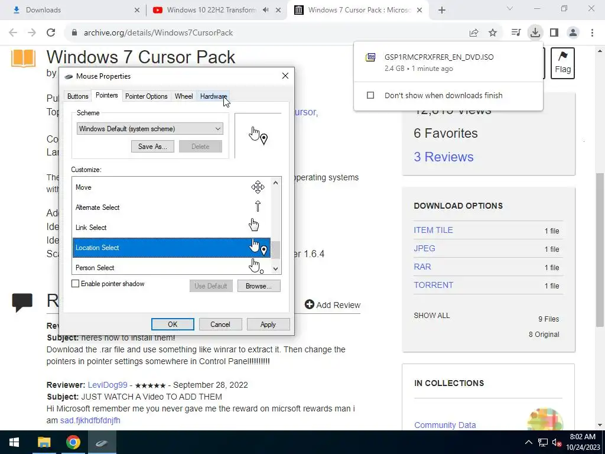Open the 3 Reviews link

pyautogui.click(x=444, y=157)
